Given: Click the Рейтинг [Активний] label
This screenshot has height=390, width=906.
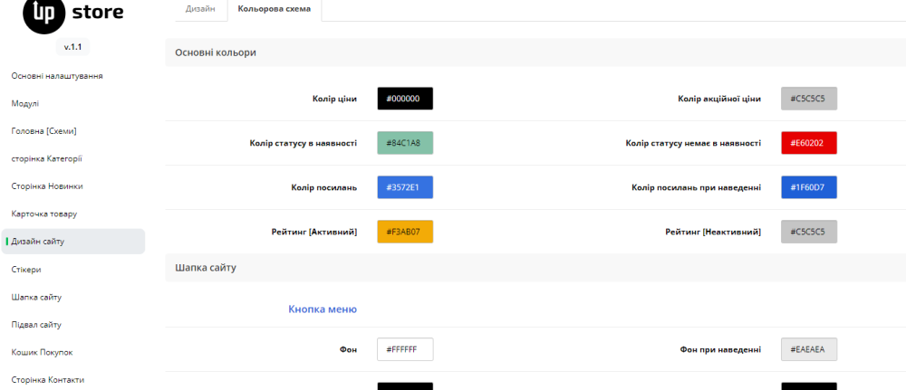Looking at the screenshot, I should [314, 232].
